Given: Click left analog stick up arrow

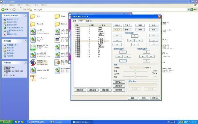Looking at the screenshot, I should click(x=123, y=52).
